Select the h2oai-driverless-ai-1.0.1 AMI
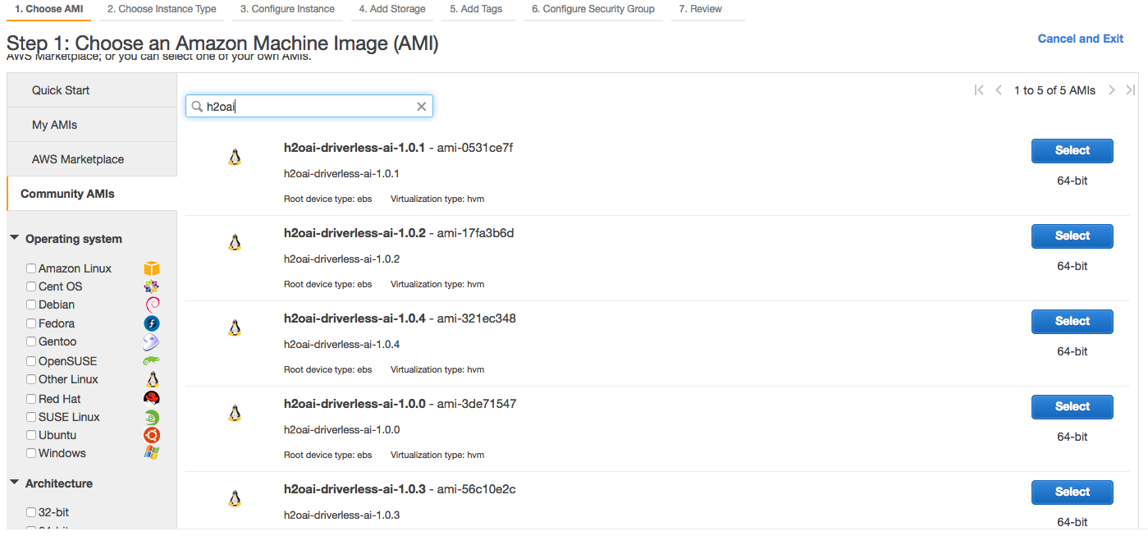The image size is (1148, 536). pos(1072,150)
